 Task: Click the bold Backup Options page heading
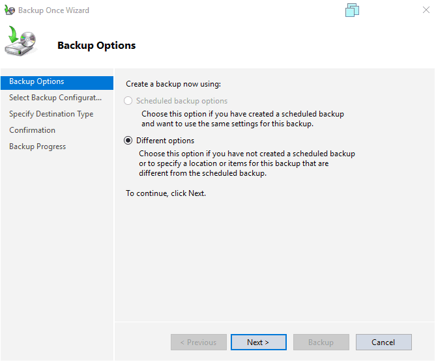96,46
